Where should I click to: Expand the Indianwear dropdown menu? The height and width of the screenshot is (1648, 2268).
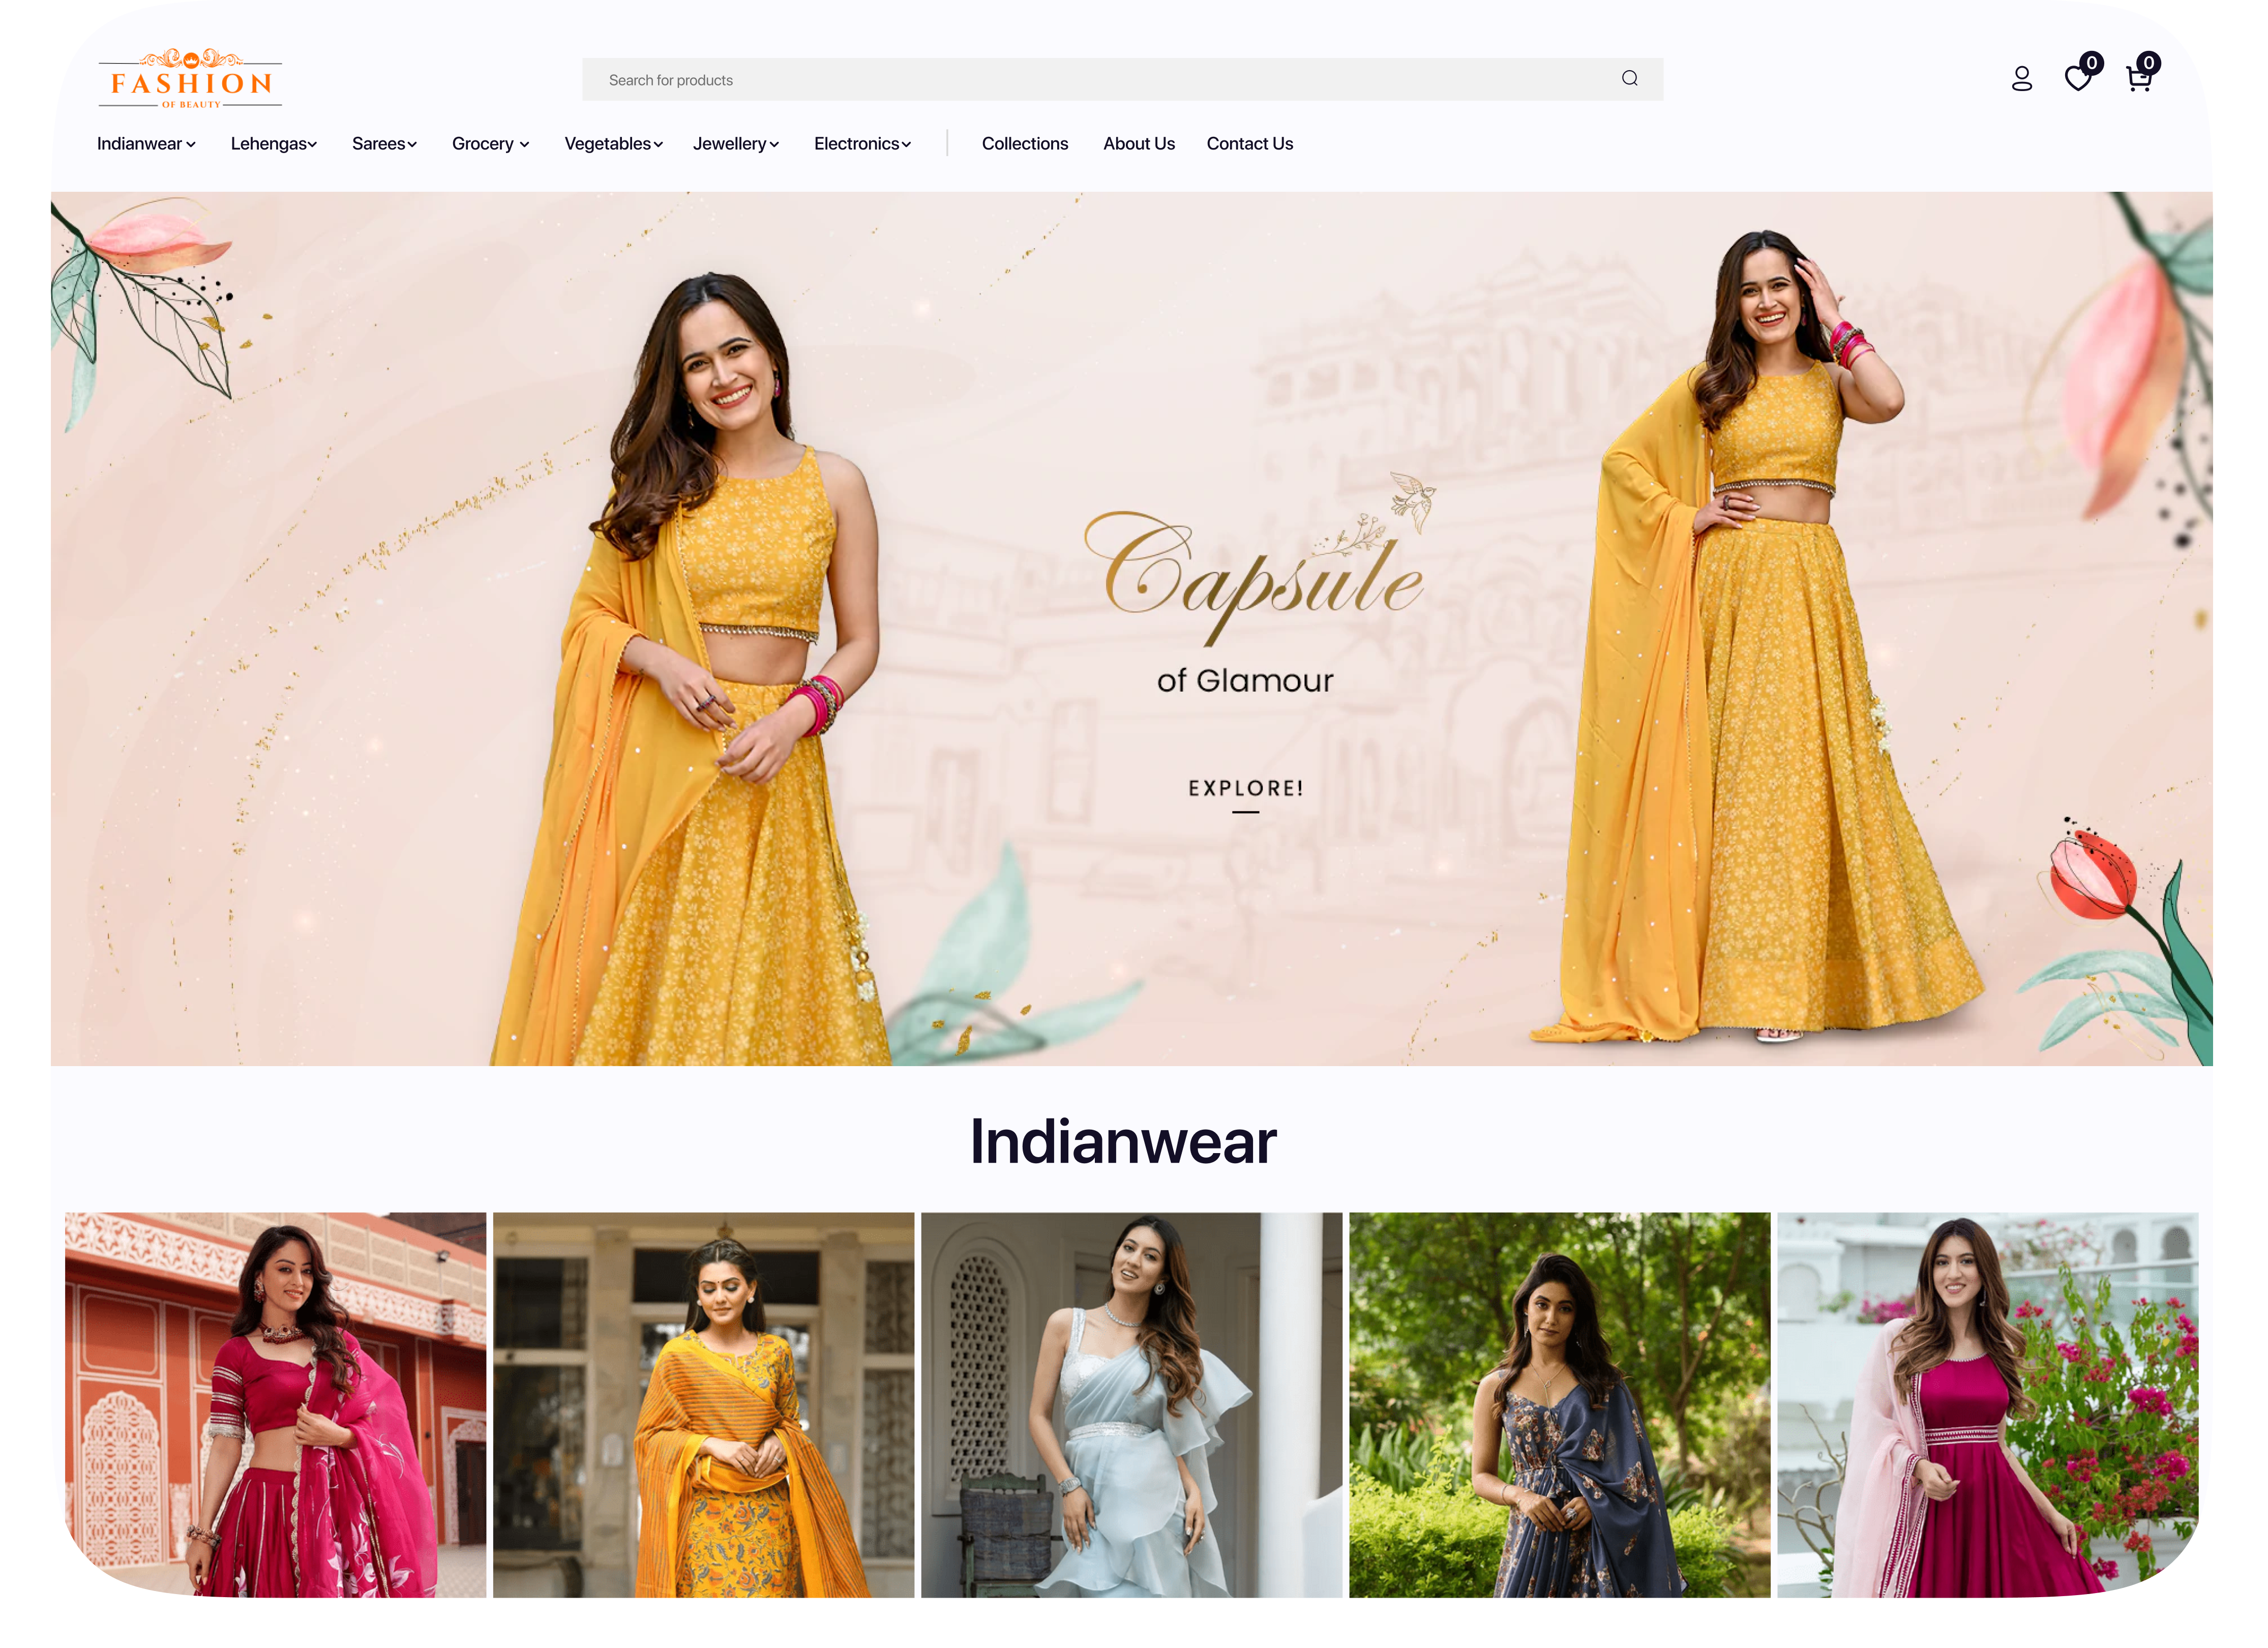(x=146, y=144)
